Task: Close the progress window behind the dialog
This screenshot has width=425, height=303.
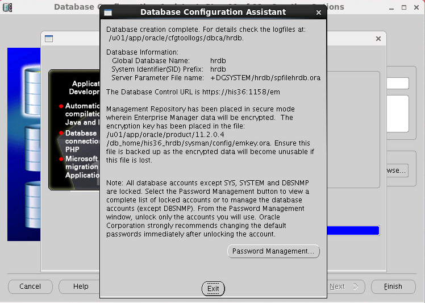Action: pos(378,39)
